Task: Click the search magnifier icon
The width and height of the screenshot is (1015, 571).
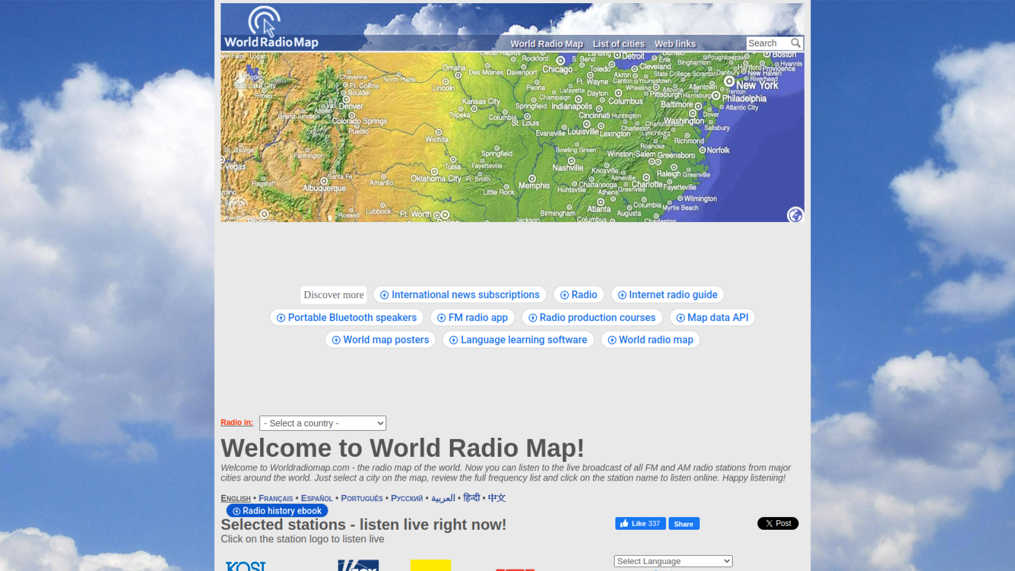Action: (796, 43)
